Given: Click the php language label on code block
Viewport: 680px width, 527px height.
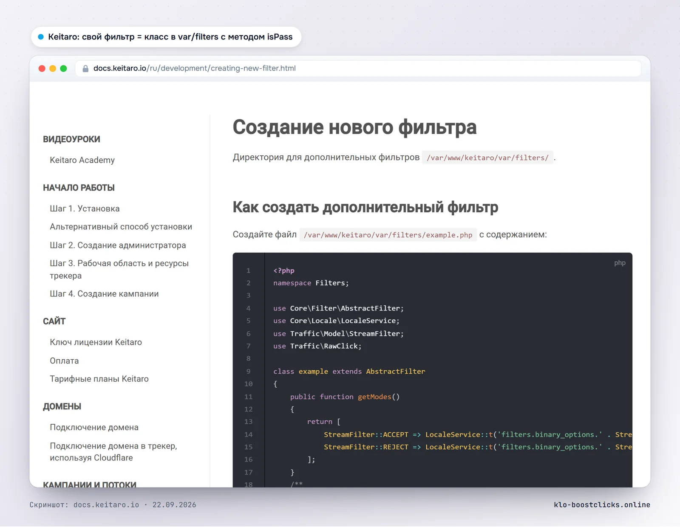Looking at the screenshot, I should point(620,263).
